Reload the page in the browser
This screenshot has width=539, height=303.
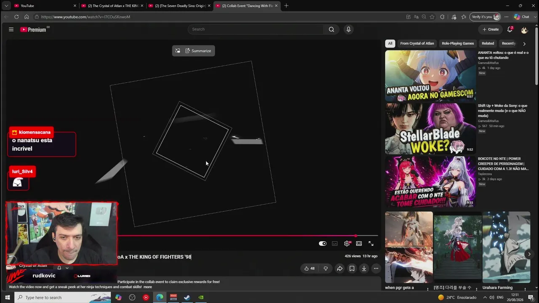coord(16,17)
